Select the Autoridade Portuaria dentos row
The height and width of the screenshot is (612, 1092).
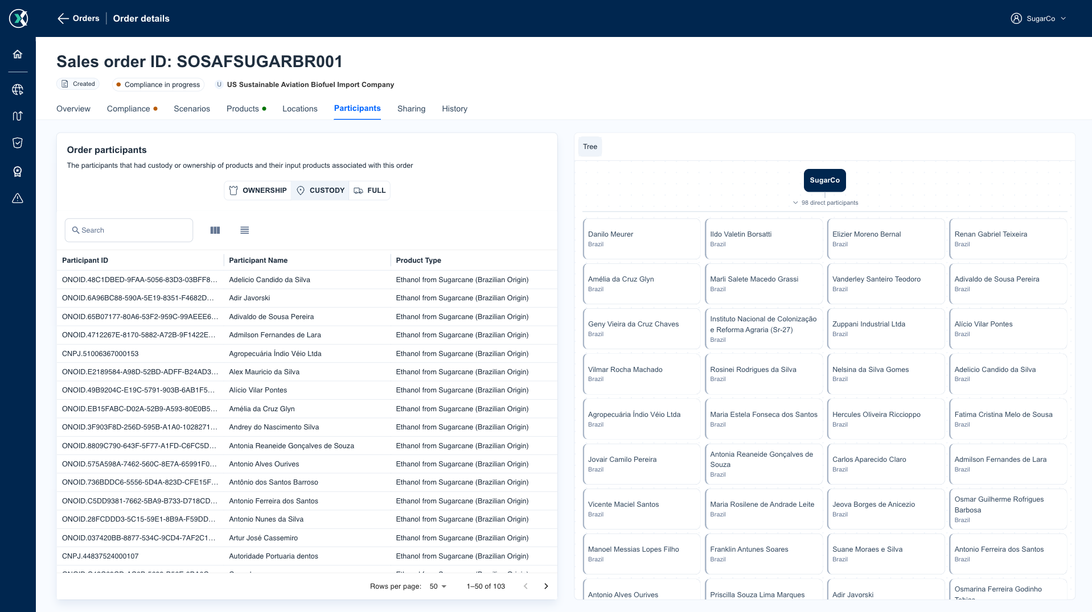coord(307,556)
